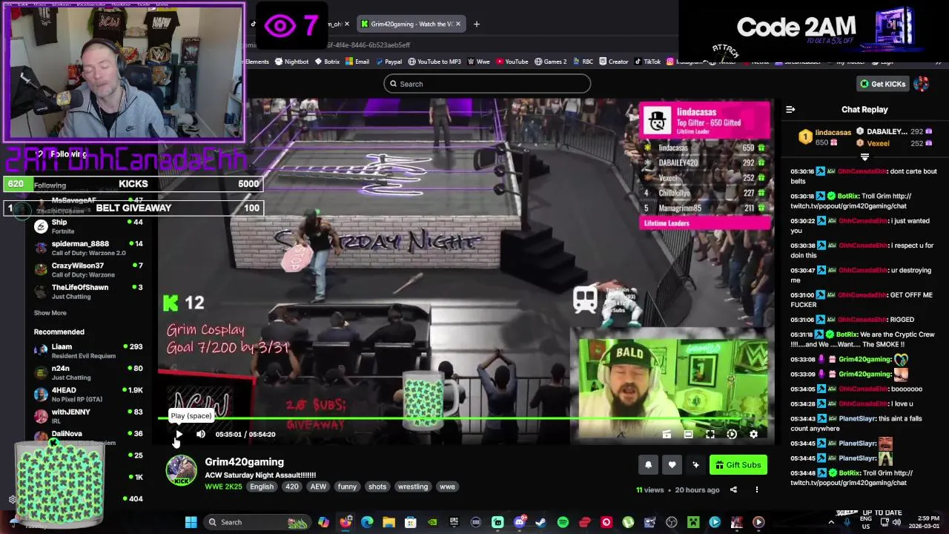The height and width of the screenshot is (534, 949).
Task: Focus the Kick search field
Action: tap(487, 84)
